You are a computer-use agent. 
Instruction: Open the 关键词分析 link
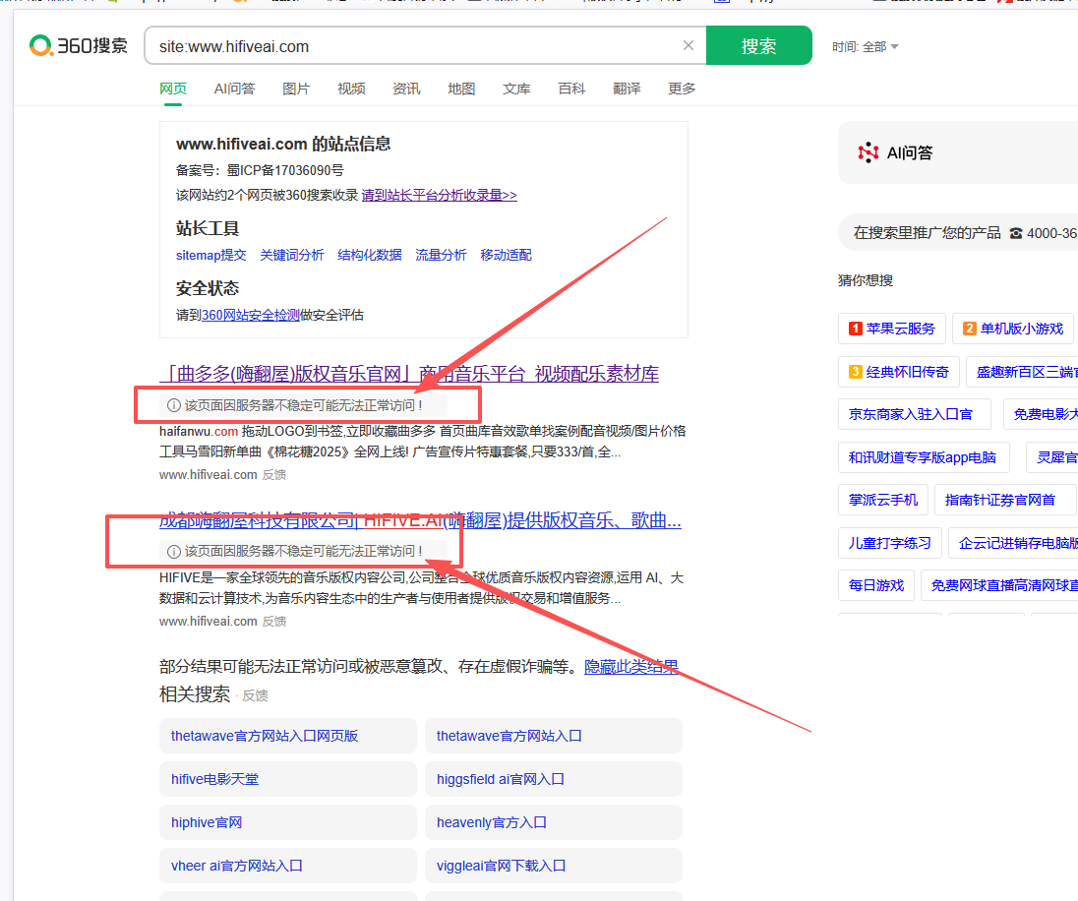point(292,255)
